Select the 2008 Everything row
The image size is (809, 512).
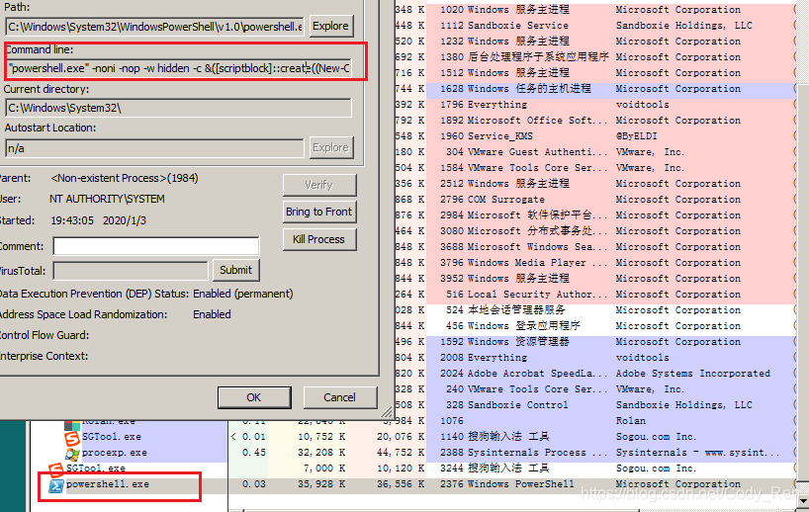coord(595,358)
